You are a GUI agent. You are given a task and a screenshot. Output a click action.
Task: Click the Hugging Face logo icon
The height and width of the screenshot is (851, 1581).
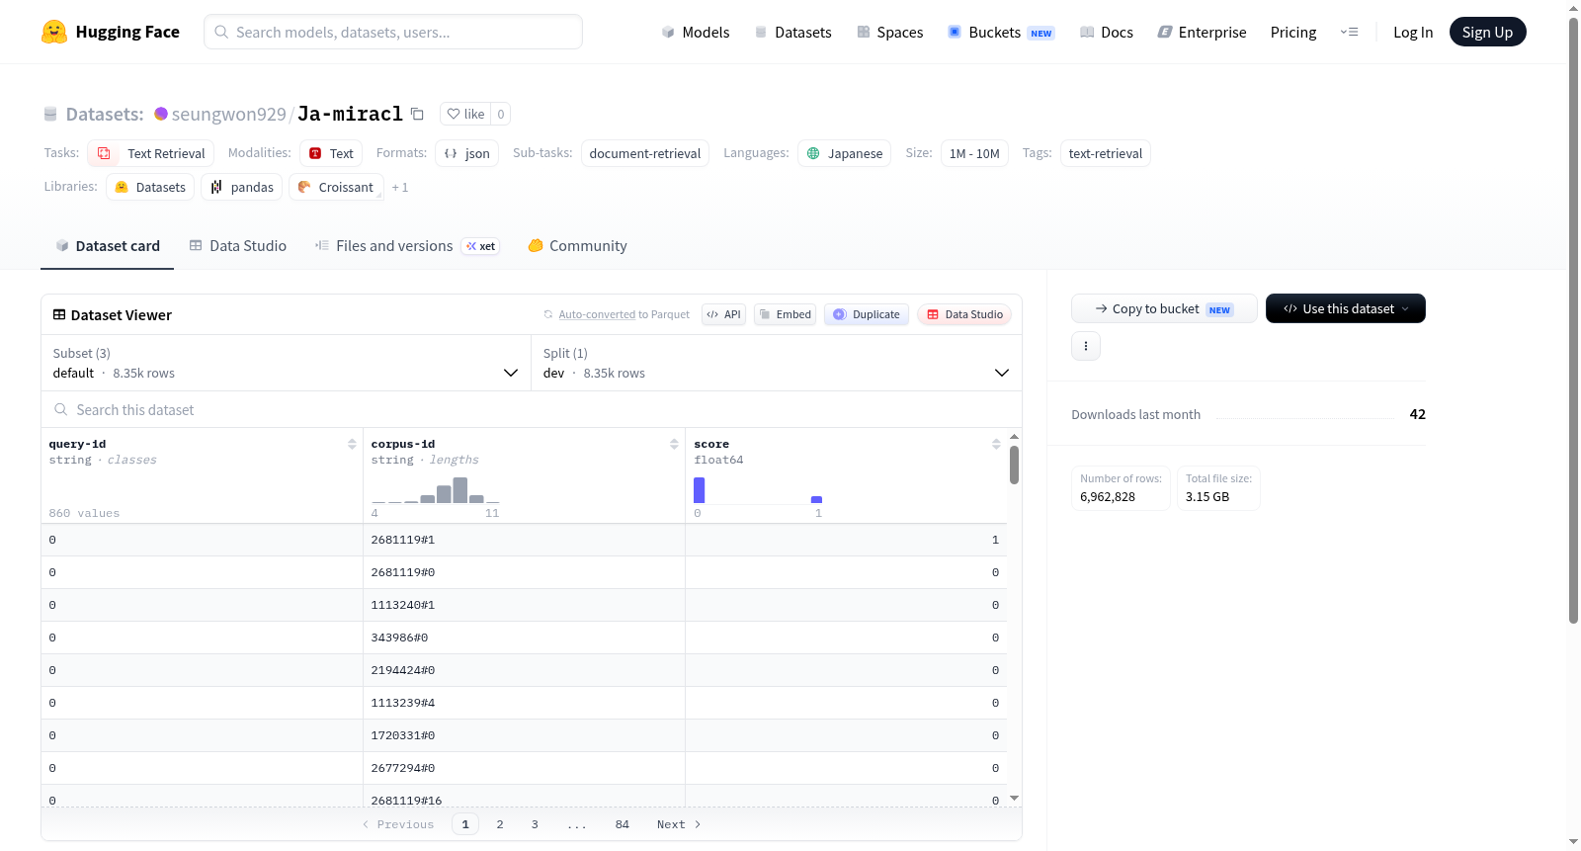54,32
